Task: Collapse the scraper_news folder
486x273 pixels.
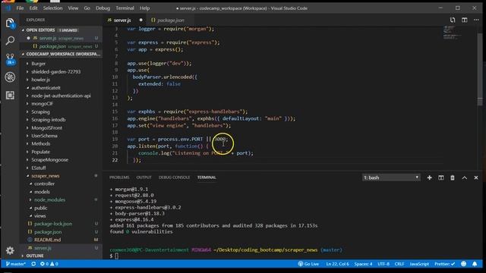Action: (x=46, y=176)
